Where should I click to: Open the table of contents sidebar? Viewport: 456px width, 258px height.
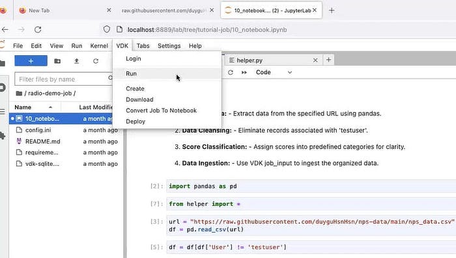tap(3, 111)
